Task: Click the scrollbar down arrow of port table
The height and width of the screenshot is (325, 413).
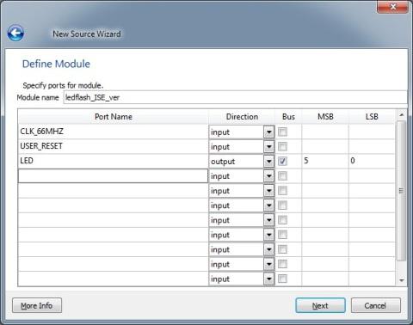Action: tap(401, 280)
